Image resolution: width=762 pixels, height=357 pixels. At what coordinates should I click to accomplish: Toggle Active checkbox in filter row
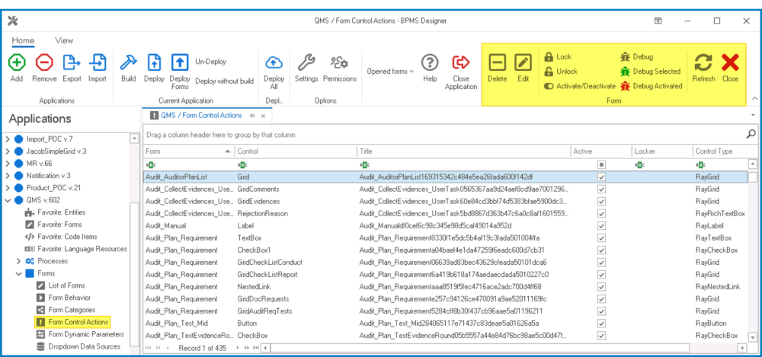click(602, 164)
